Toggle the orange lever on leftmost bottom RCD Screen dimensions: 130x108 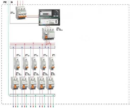15,86
